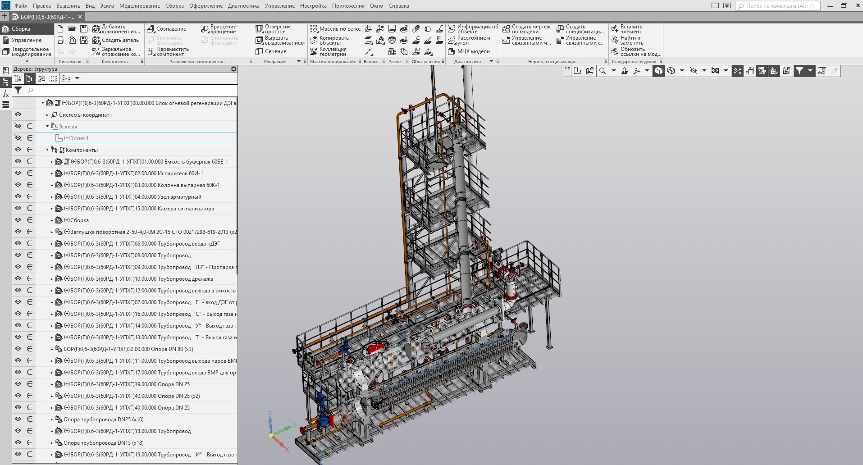Screen dimensions: 863x465
Task: Collapse the 'Компоненты' tree node
Action: click(x=47, y=150)
